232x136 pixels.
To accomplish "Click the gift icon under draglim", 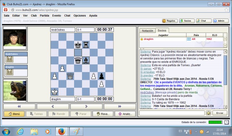I will click(x=9, y=72).
